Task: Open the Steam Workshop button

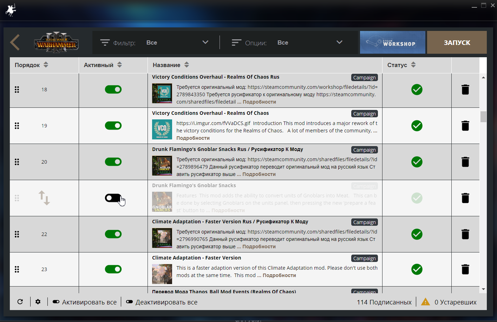Action: click(x=392, y=42)
